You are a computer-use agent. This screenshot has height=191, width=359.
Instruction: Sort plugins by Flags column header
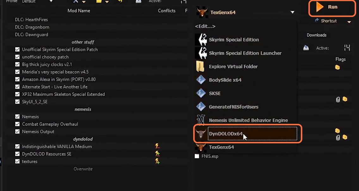click(340, 59)
